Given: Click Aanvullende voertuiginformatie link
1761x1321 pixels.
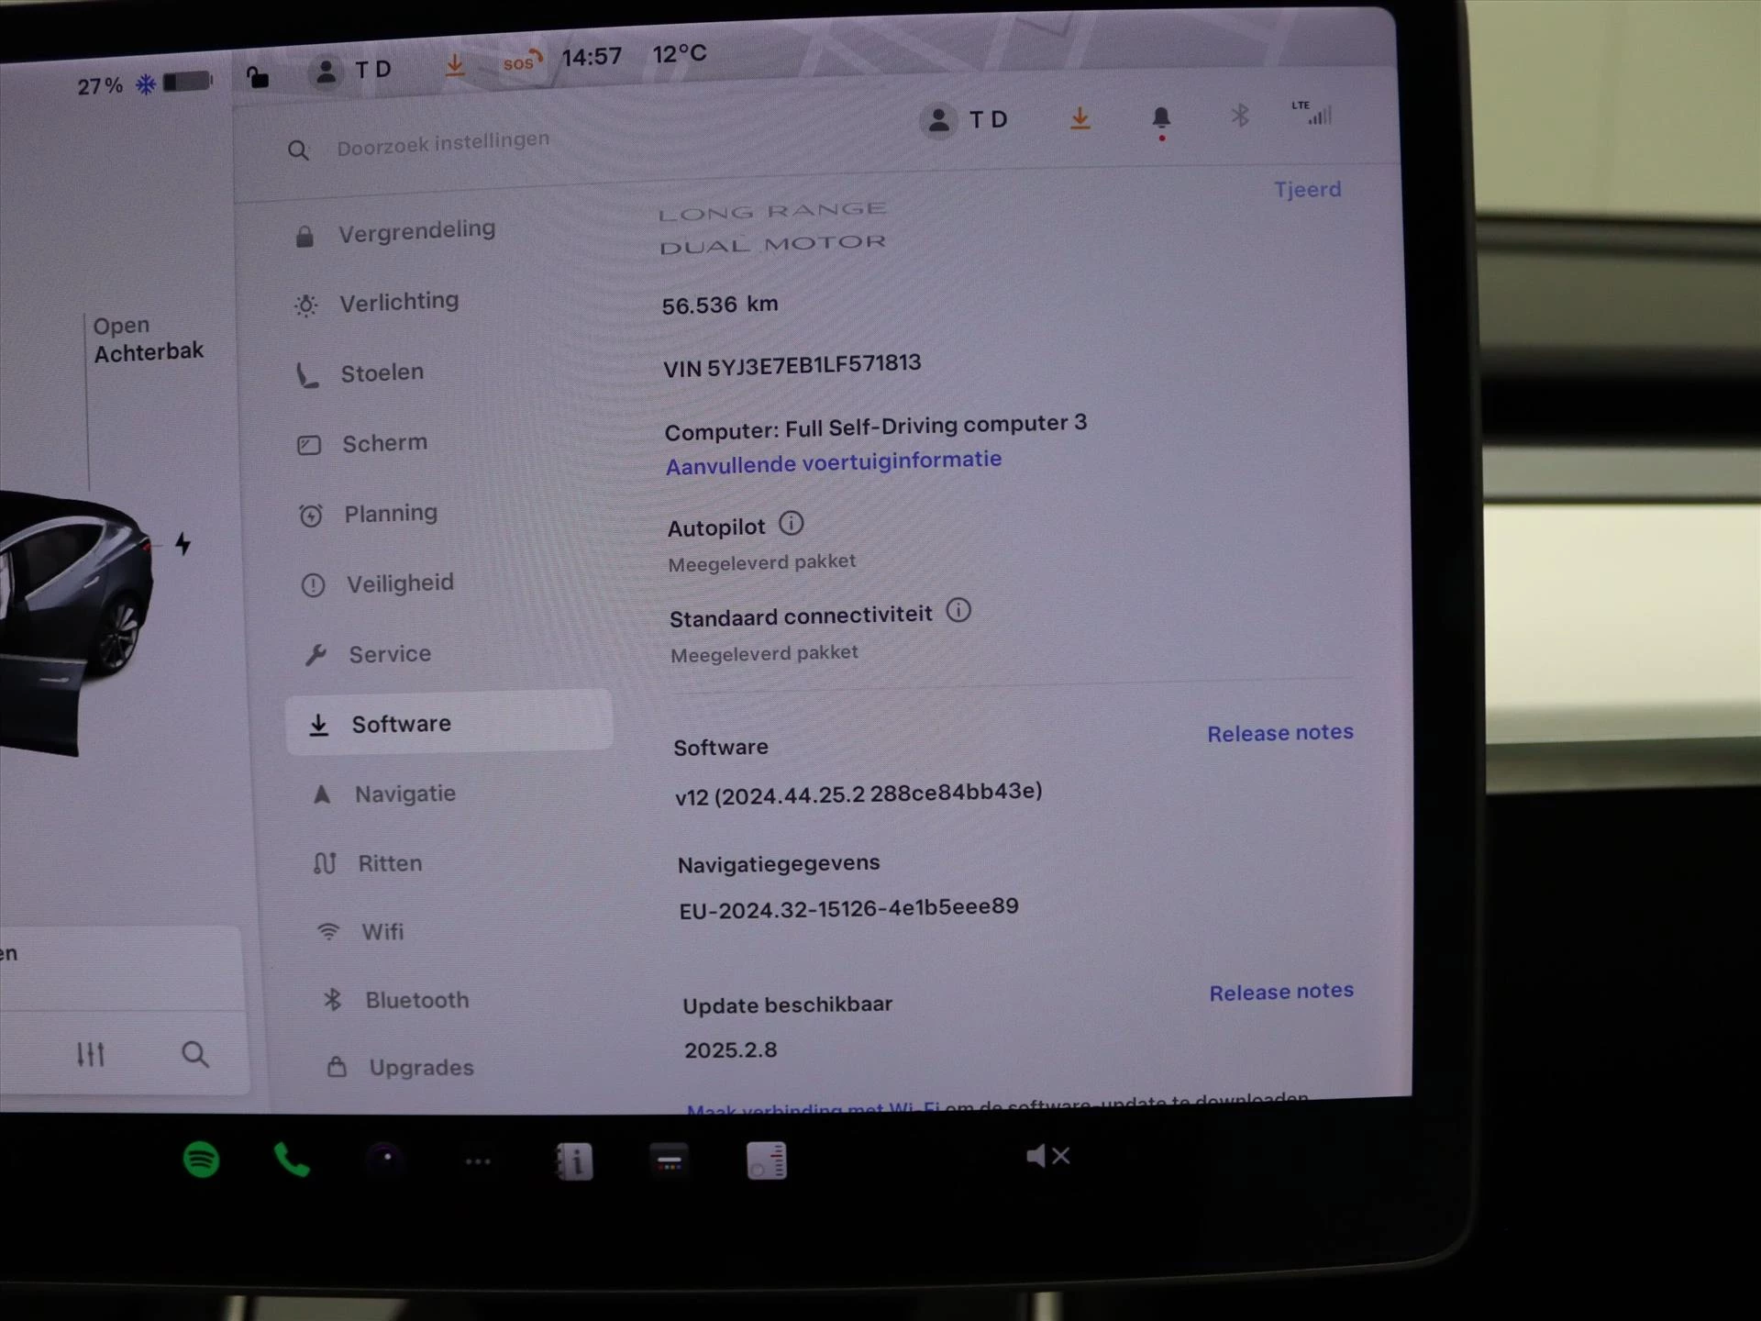Looking at the screenshot, I should 835,461.
